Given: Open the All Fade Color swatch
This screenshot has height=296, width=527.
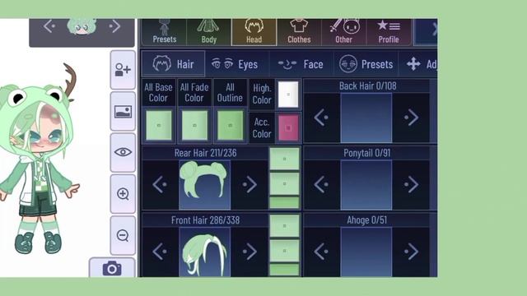Looking at the screenshot, I should (194, 125).
